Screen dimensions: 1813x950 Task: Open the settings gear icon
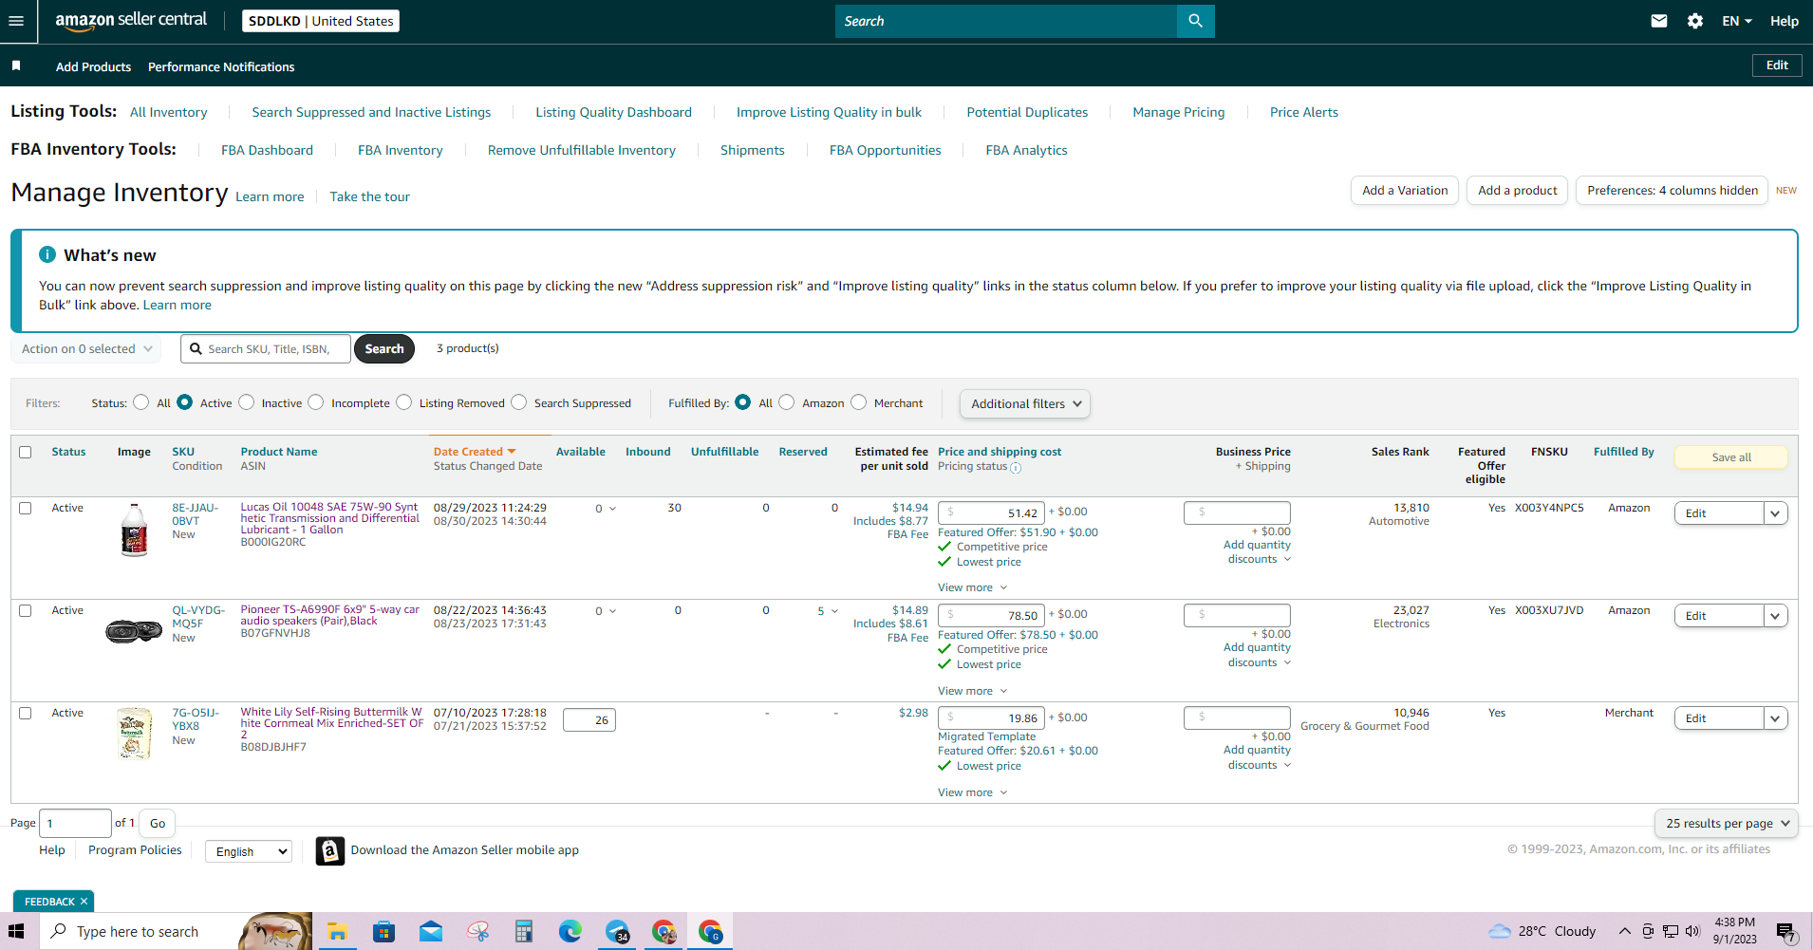point(1695,21)
